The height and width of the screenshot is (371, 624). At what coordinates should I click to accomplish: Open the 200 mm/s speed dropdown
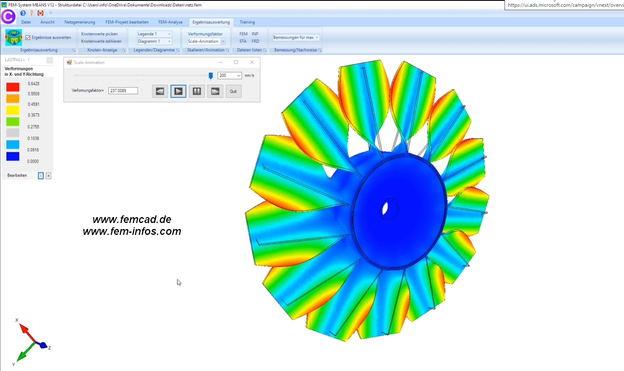click(x=230, y=75)
